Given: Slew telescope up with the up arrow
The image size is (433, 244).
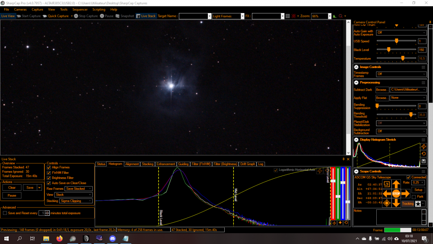Looking at the screenshot, I should pos(396,184).
